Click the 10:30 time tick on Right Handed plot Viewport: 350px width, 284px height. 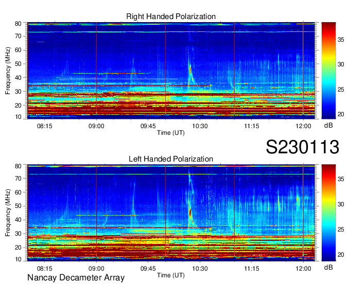[x=200, y=126]
